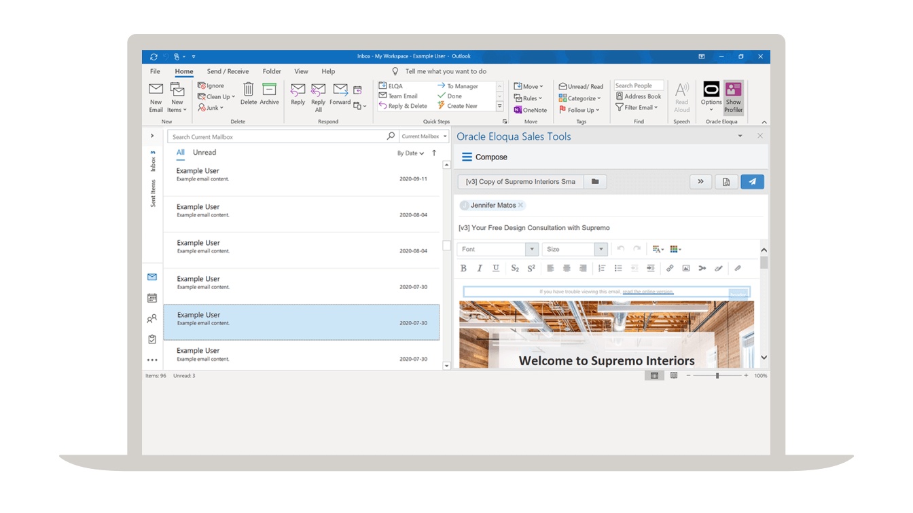
Task: Toggle underline formatting in the email editor
Action: [x=495, y=268]
